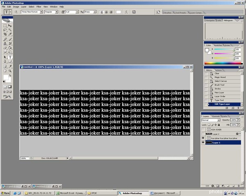Select the Dodge tool

[10, 52]
